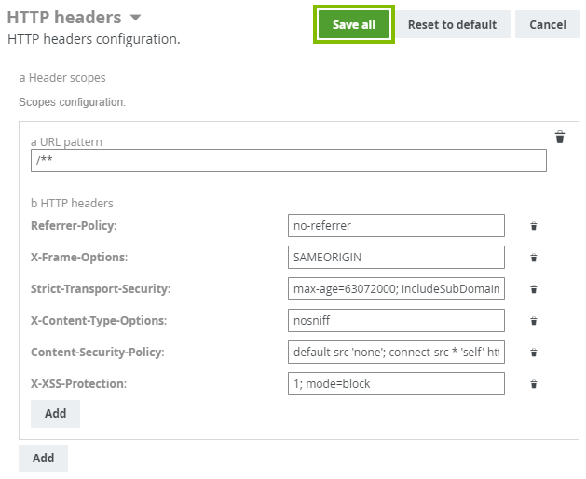Click the X-Frame-Options SAMEORIGIN field
This screenshot has height=479, width=586.
pos(396,257)
